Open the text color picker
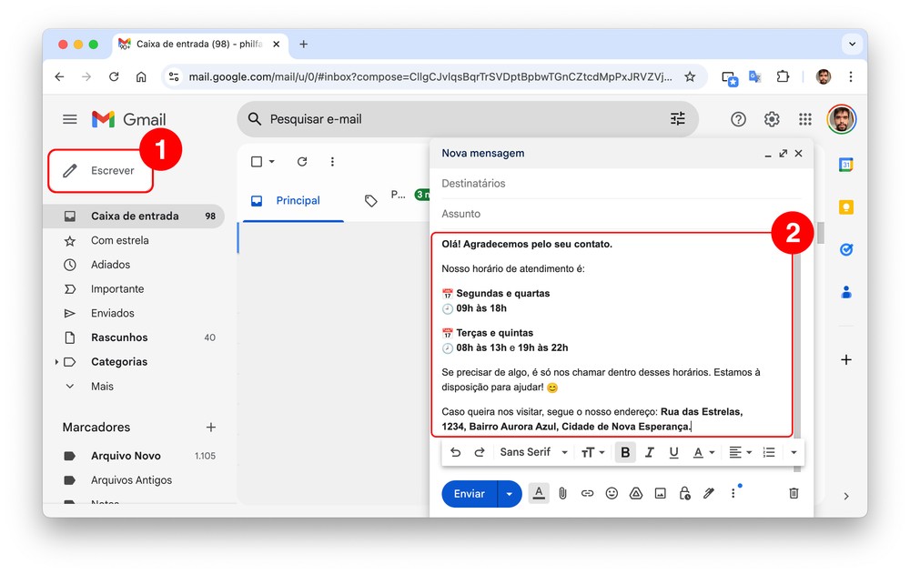 [x=703, y=452]
